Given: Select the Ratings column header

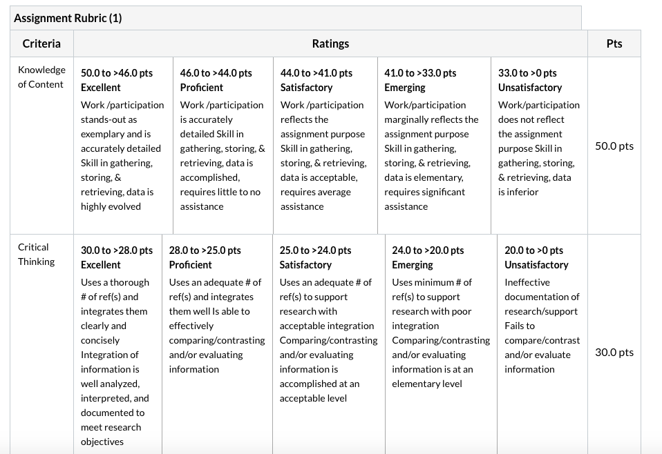Looking at the screenshot, I should (330, 43).
